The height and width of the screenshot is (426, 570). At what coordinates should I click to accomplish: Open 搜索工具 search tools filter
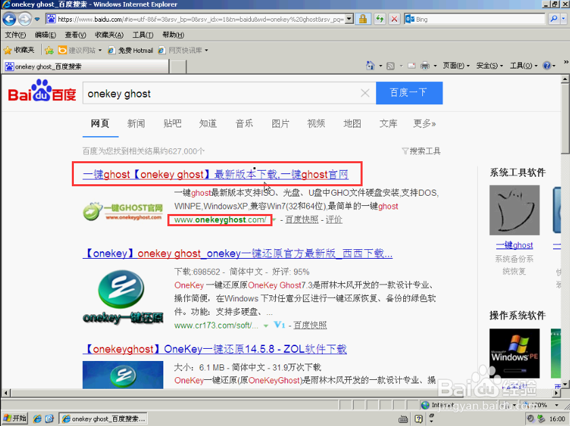click(421, 151)
